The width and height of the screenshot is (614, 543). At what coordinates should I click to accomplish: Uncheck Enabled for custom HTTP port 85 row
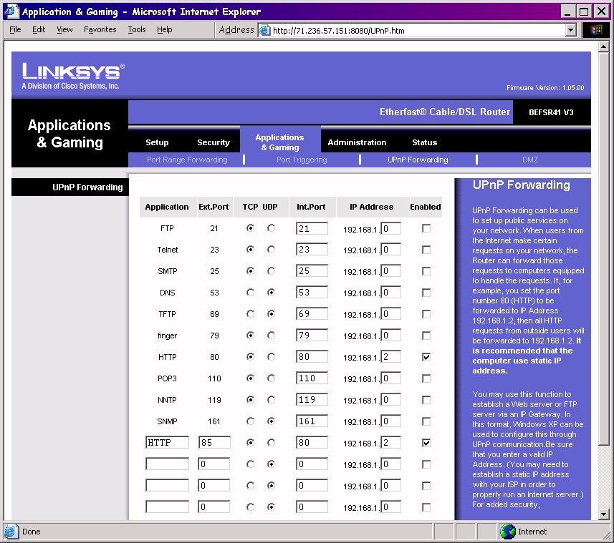click(x=426, y=443)
